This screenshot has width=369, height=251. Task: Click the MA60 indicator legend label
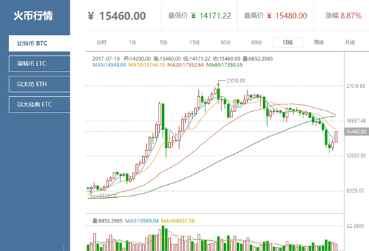(224, 65)
